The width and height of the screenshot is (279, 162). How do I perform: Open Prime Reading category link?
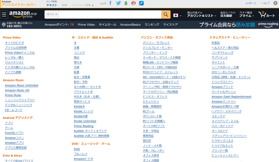pos(84,126)
